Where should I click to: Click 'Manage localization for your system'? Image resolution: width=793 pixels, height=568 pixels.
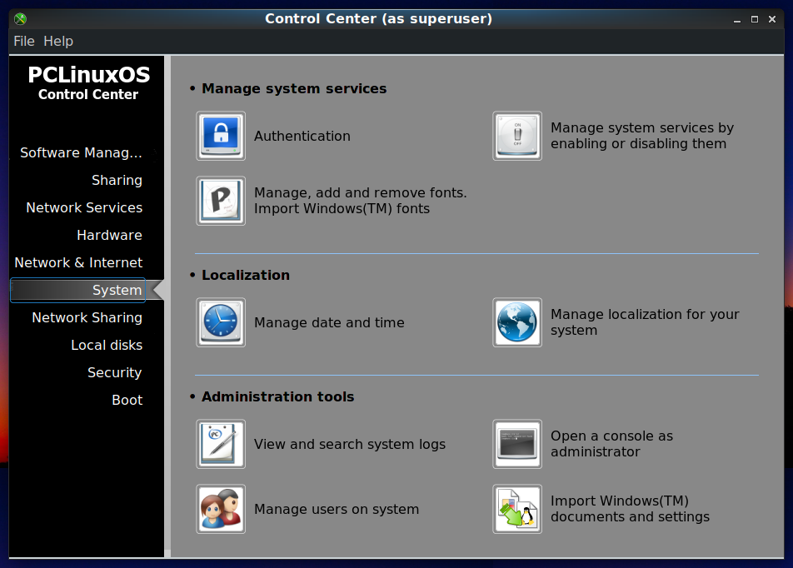click(x=645, y=322)
